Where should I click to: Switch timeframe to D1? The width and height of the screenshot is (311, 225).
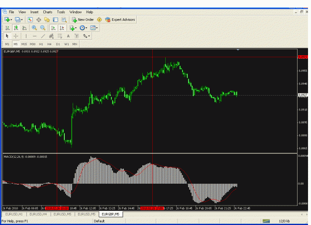[x=58, y=44]
